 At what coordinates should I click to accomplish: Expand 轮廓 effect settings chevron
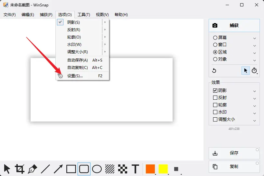[255, 106]
